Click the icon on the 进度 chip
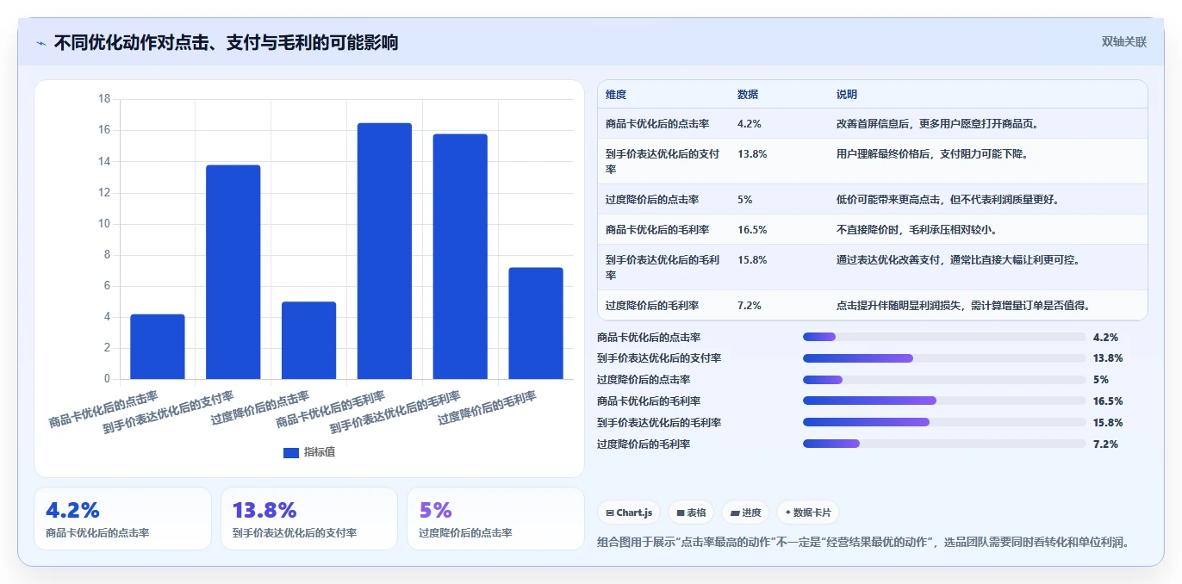1182x584 pixels. pyautogui.click(x=734, y=513)
